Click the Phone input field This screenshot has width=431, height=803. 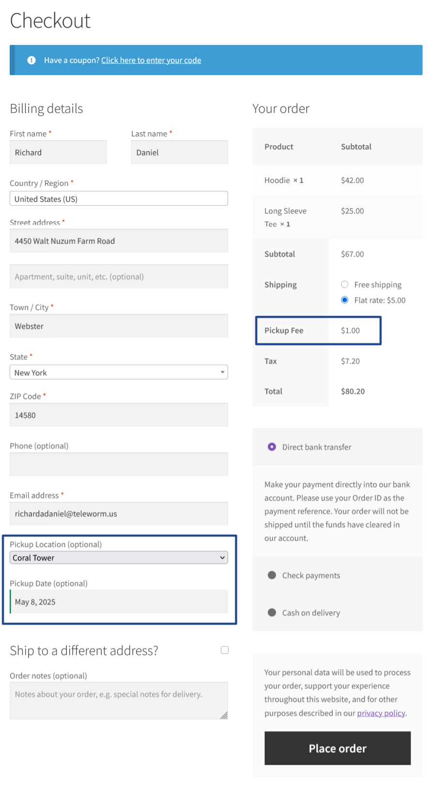pyautogui.click(x=119, y=465)
